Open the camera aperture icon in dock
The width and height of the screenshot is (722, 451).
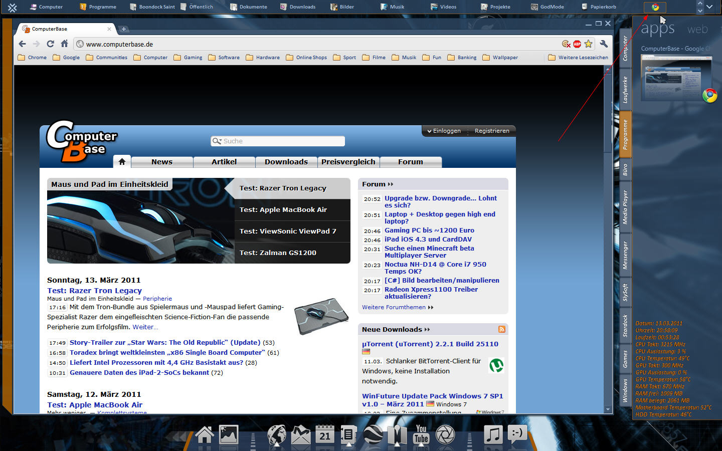tap(445, 434)
